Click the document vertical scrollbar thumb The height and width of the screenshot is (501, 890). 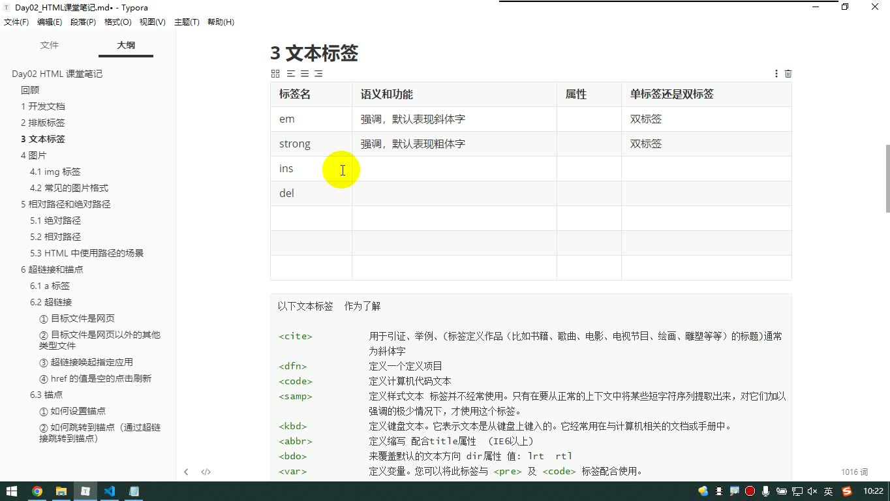click(x=887, y=178)
